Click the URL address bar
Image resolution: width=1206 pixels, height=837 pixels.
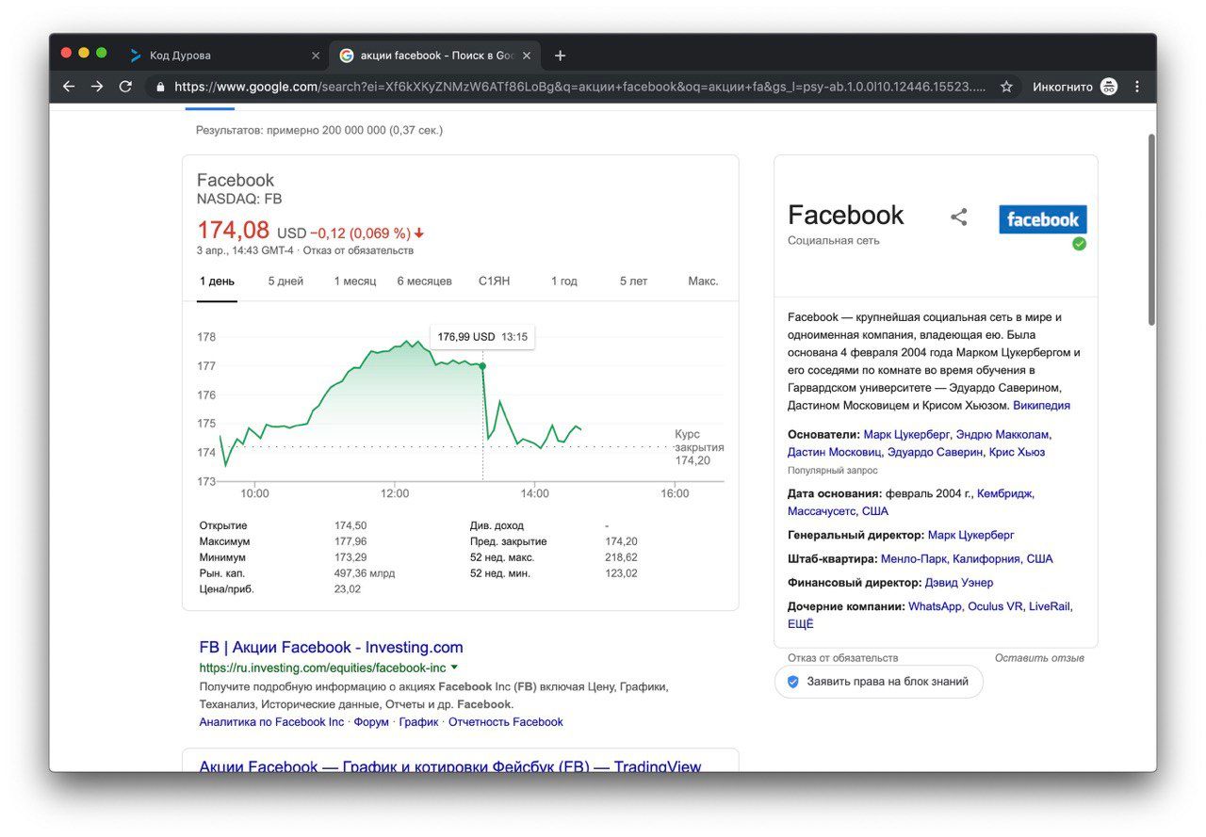pos(565,87)
